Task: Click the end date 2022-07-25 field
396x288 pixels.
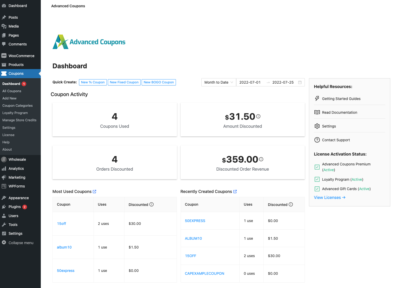Action: (283, 82)
